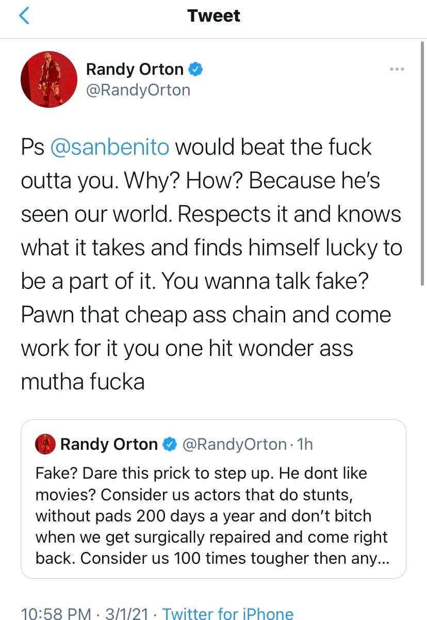The height and width of the screenshot is (620, 427).
Task: Open the three-dots more options menu
Action: click(x=397, y=69)
